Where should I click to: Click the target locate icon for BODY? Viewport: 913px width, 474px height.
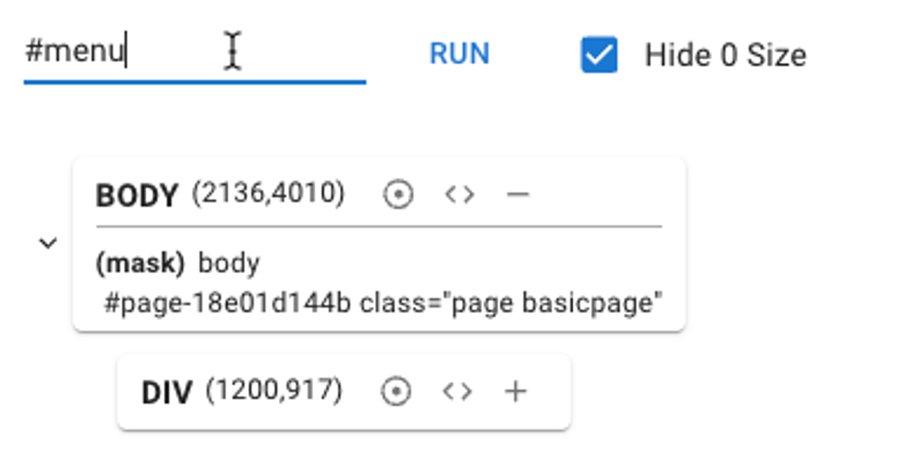click(398, 195)
